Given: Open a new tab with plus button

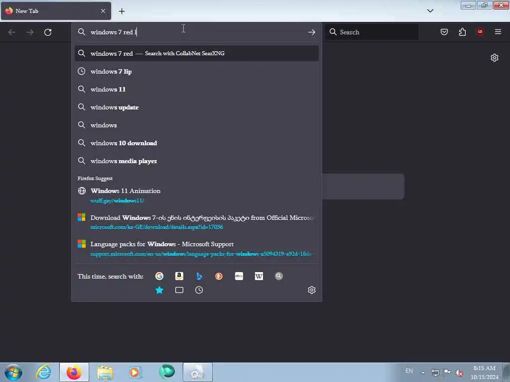Looking at the screenshot, I should 122,11.
